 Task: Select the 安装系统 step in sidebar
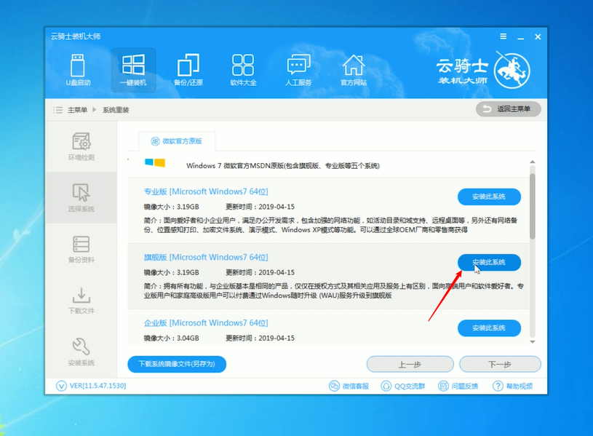(x=81, y=352)
